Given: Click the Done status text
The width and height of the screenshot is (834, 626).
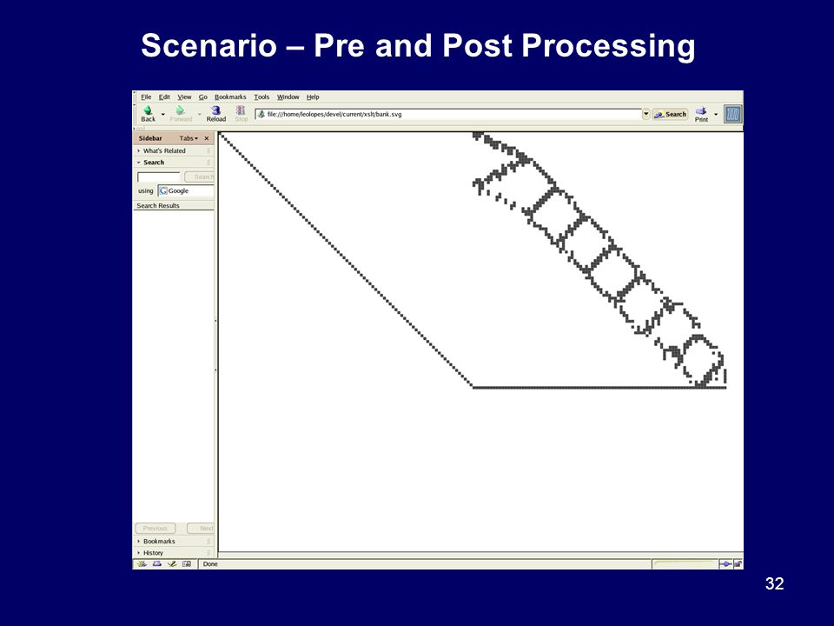Looking at the screenshot, I should (210, 563).
